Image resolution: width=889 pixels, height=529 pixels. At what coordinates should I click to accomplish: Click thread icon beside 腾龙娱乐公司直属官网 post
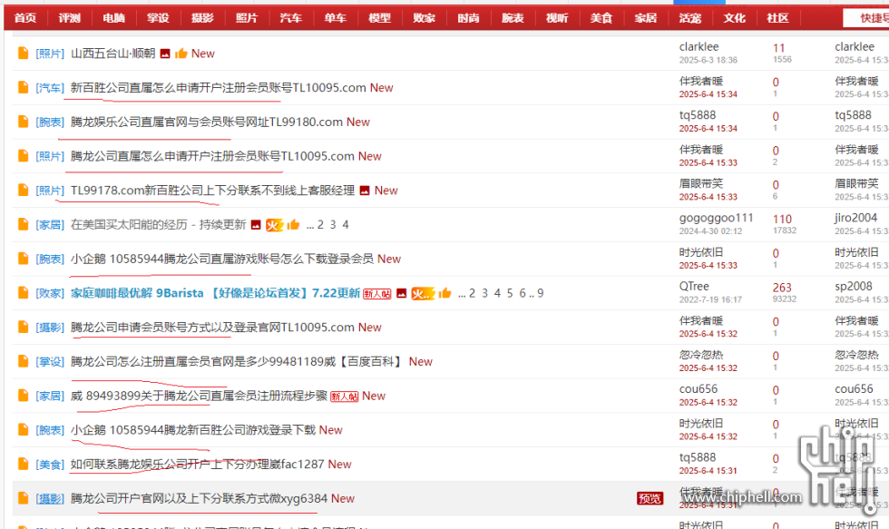(24, 122)
